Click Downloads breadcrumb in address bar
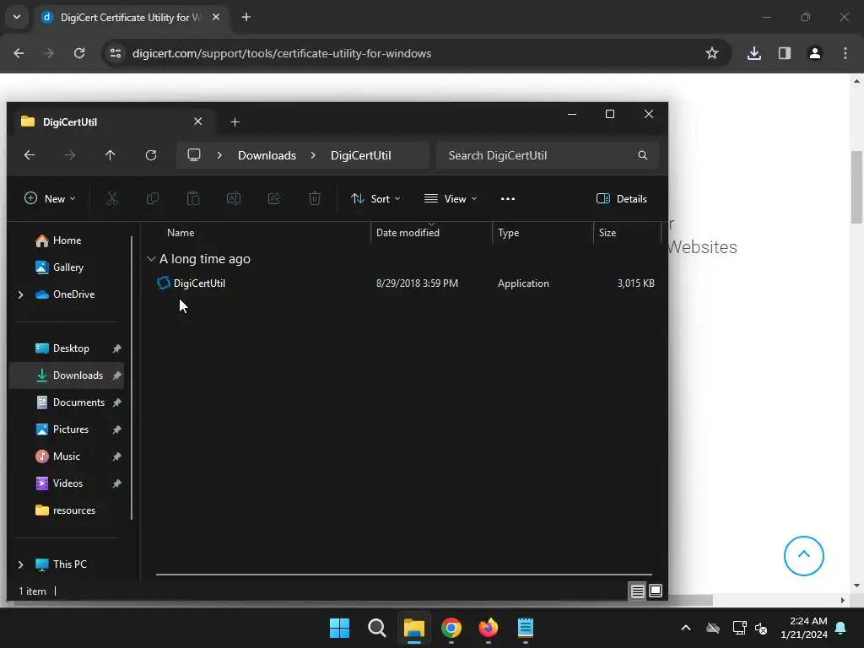The width and height of the screenshot is (864, 648). click(x=267, y=155)
